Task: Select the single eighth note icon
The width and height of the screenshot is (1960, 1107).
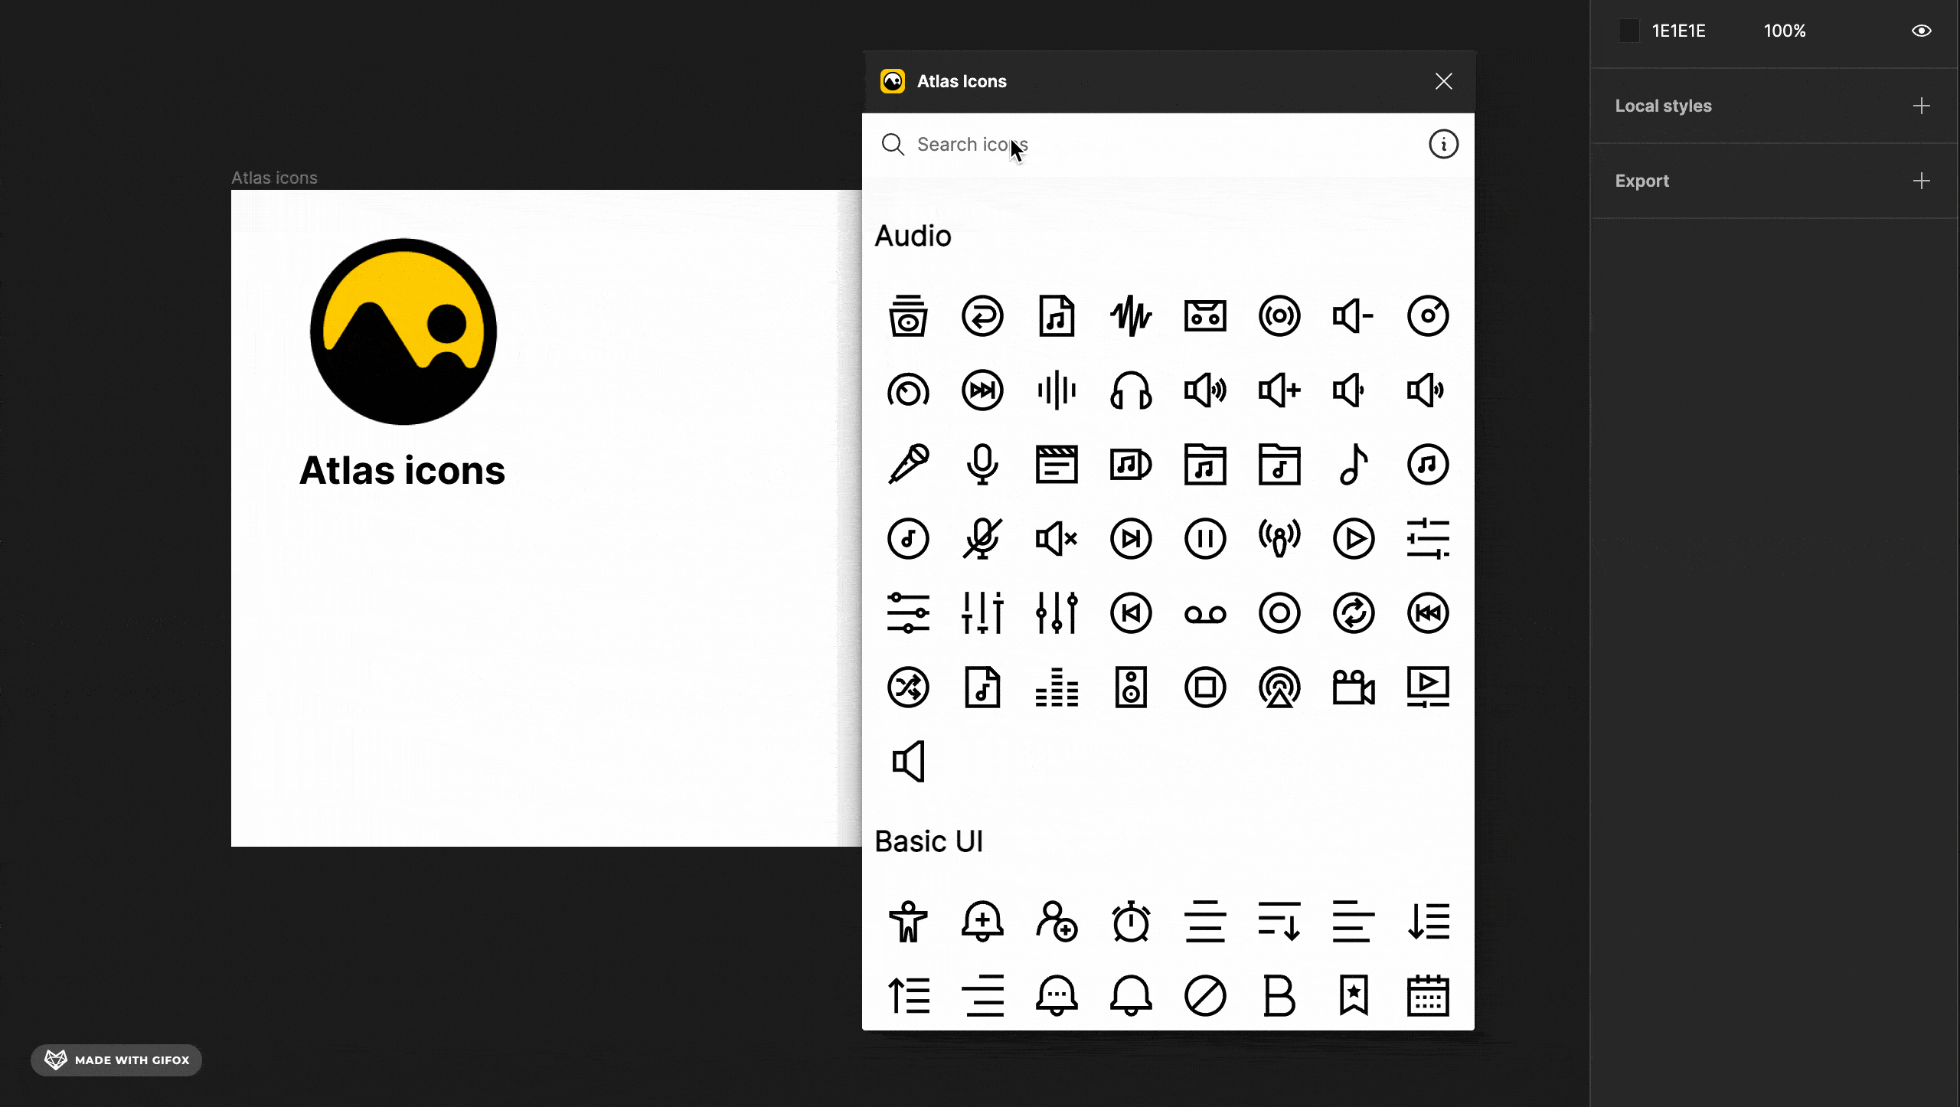Action: click(x=1354, y=465)
